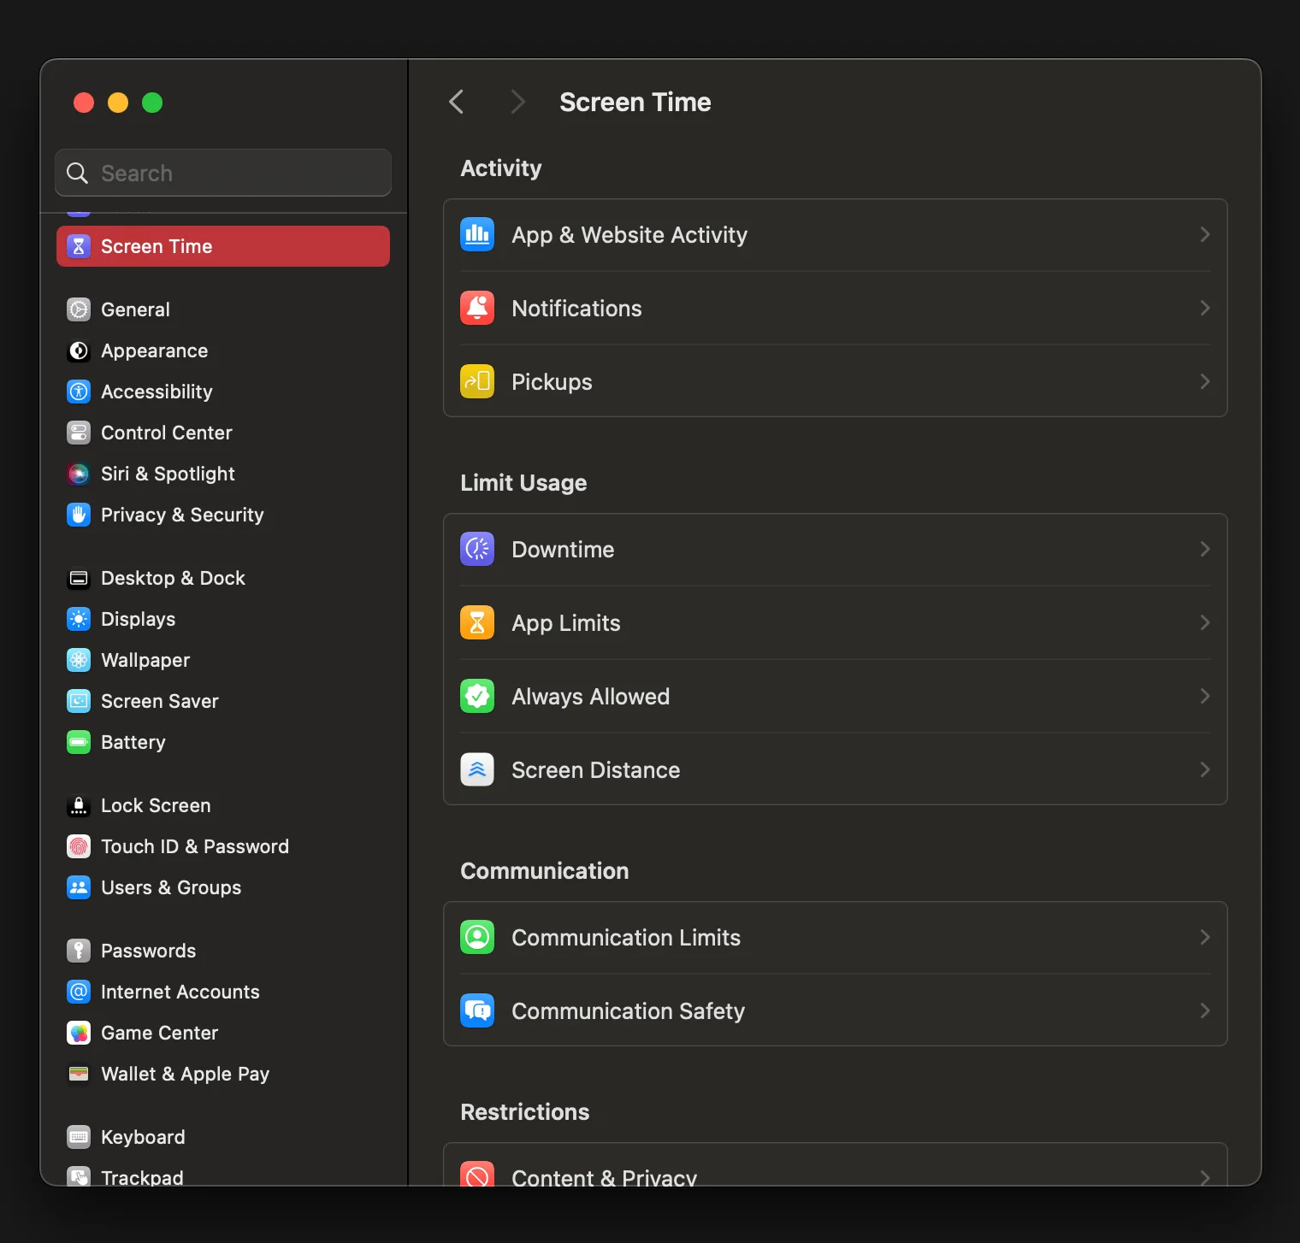Viewport: 1300px width, 1243px height.
Task: Expand Communication Safety via its chevron
Action: pyautogui.click(x=1204, y=1010)
